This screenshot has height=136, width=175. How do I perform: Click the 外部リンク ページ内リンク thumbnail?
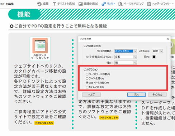40,49
